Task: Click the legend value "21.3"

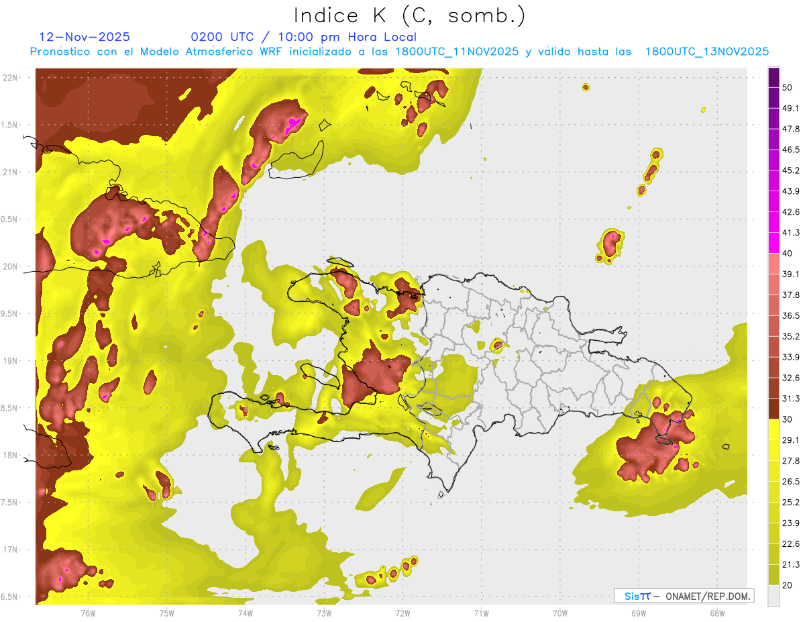Action: [791, 564]
